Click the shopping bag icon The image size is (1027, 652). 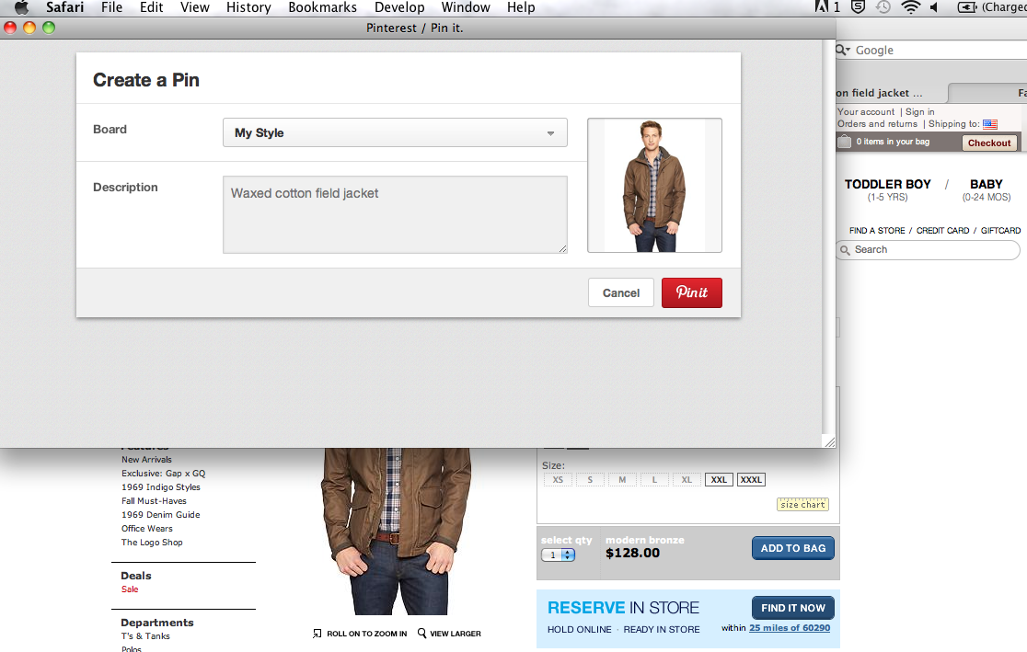click(x=844, y=142)
